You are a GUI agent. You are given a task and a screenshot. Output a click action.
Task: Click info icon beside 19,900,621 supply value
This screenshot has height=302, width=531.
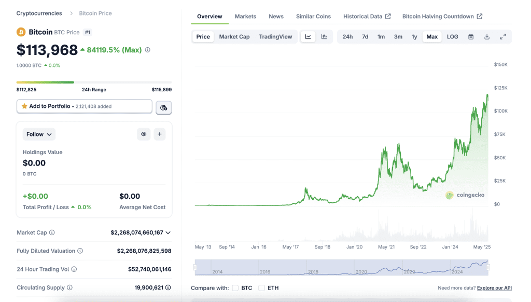168,287
